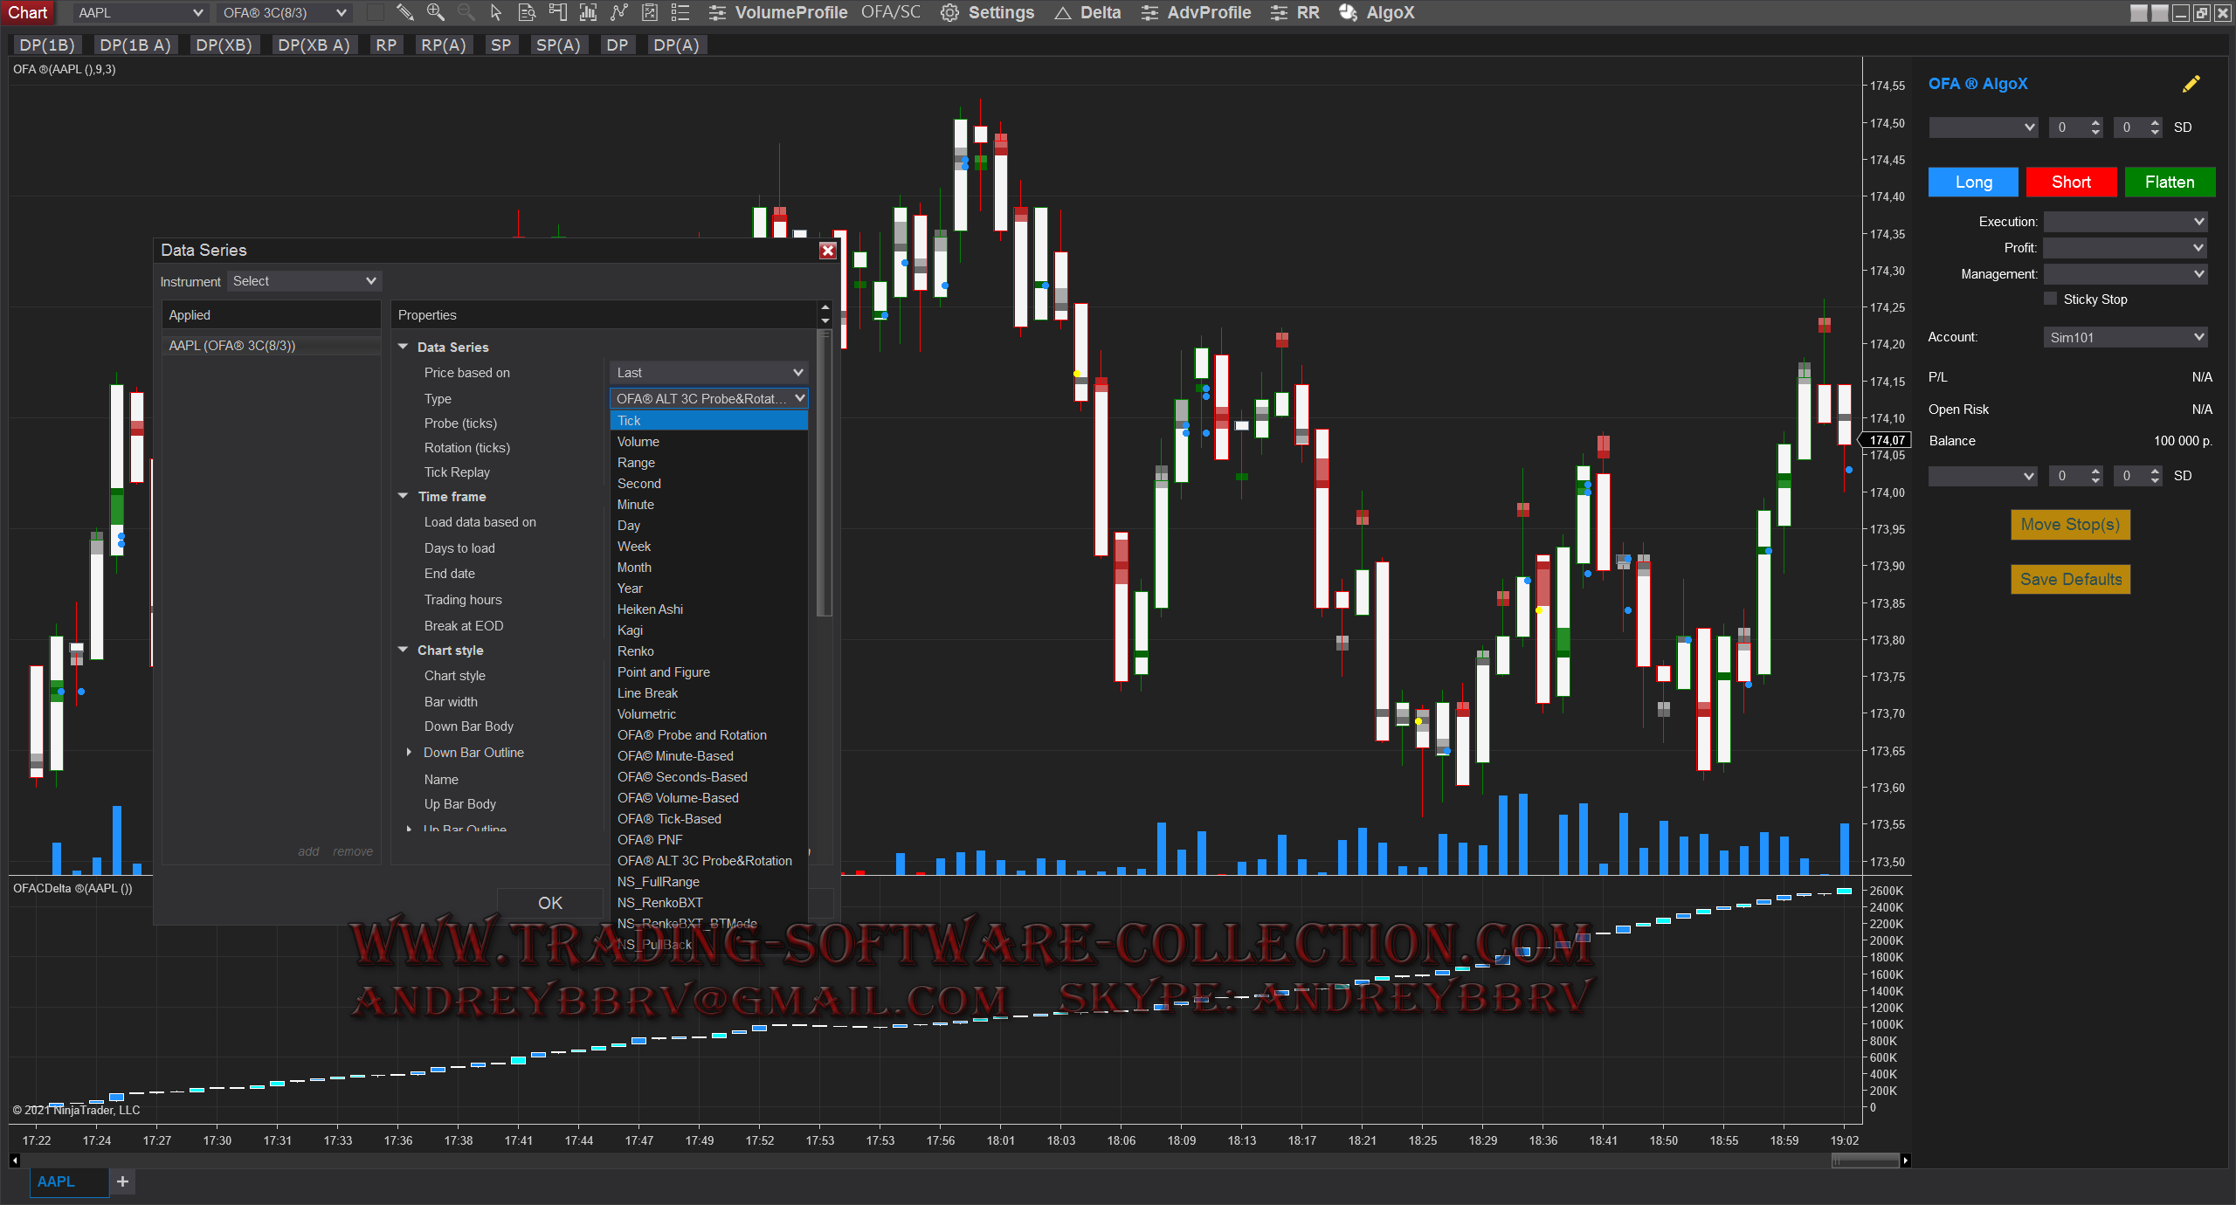Click the horizontal chart scrollbar thumb
2236x1205 pixels.
point(1864,1160)
